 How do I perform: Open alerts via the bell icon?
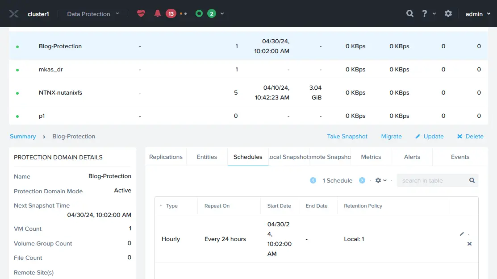coord(157,13)
